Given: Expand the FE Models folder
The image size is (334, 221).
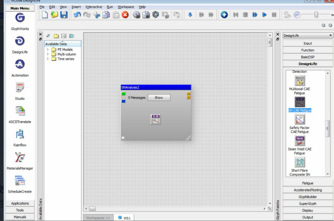Looking at the screenshot, I should 48,50.
